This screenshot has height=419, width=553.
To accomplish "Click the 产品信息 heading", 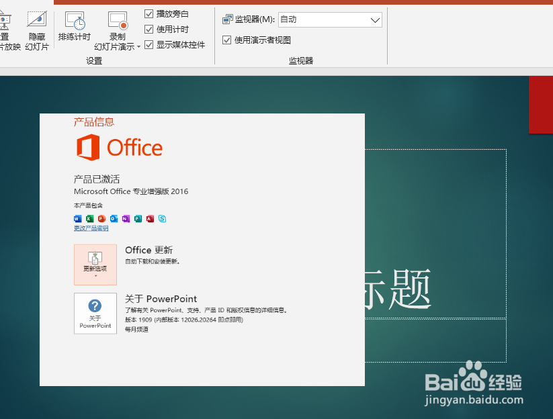I will point(94,122).
